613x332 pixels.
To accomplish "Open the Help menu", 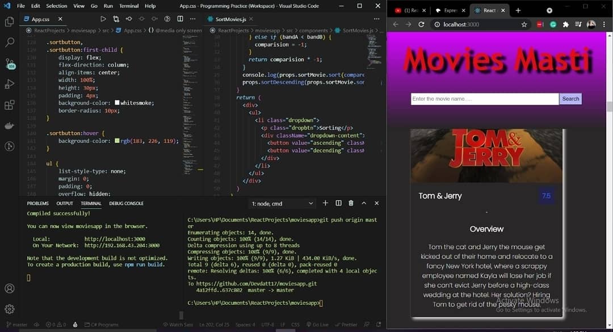I will (x=150, y=6).
